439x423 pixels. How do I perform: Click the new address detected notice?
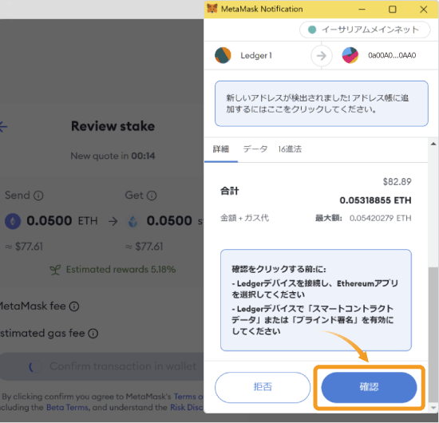pos(322,104)
